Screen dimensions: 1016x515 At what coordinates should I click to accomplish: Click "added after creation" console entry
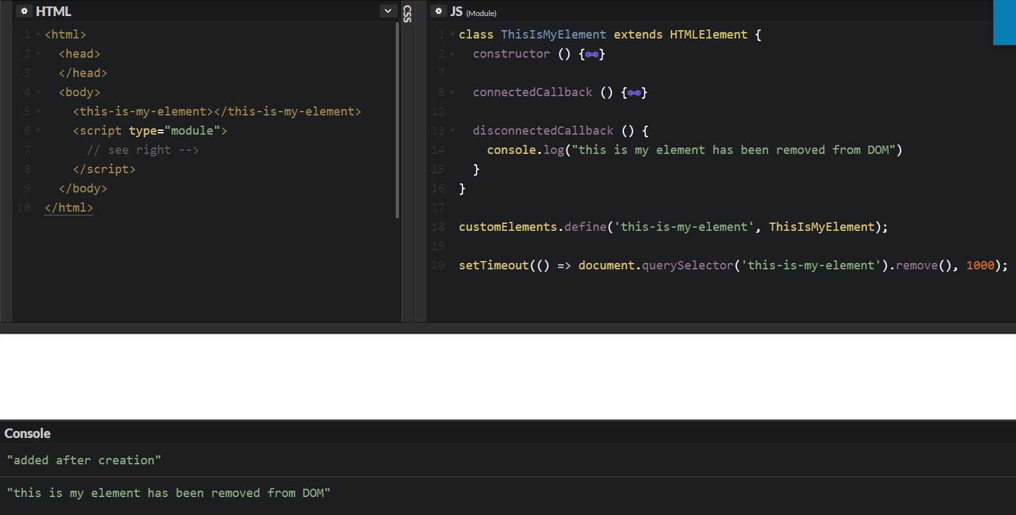pyautogui.click(x=84, y=460)
